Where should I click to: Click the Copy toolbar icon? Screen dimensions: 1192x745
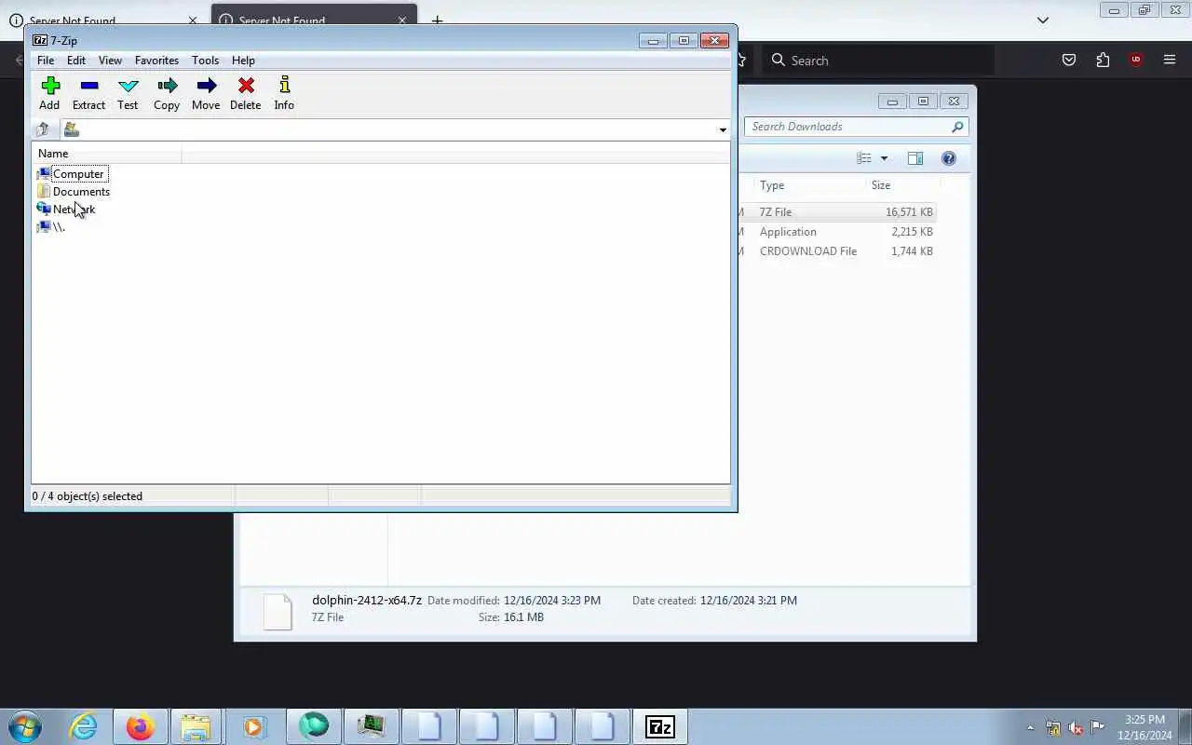167,93
